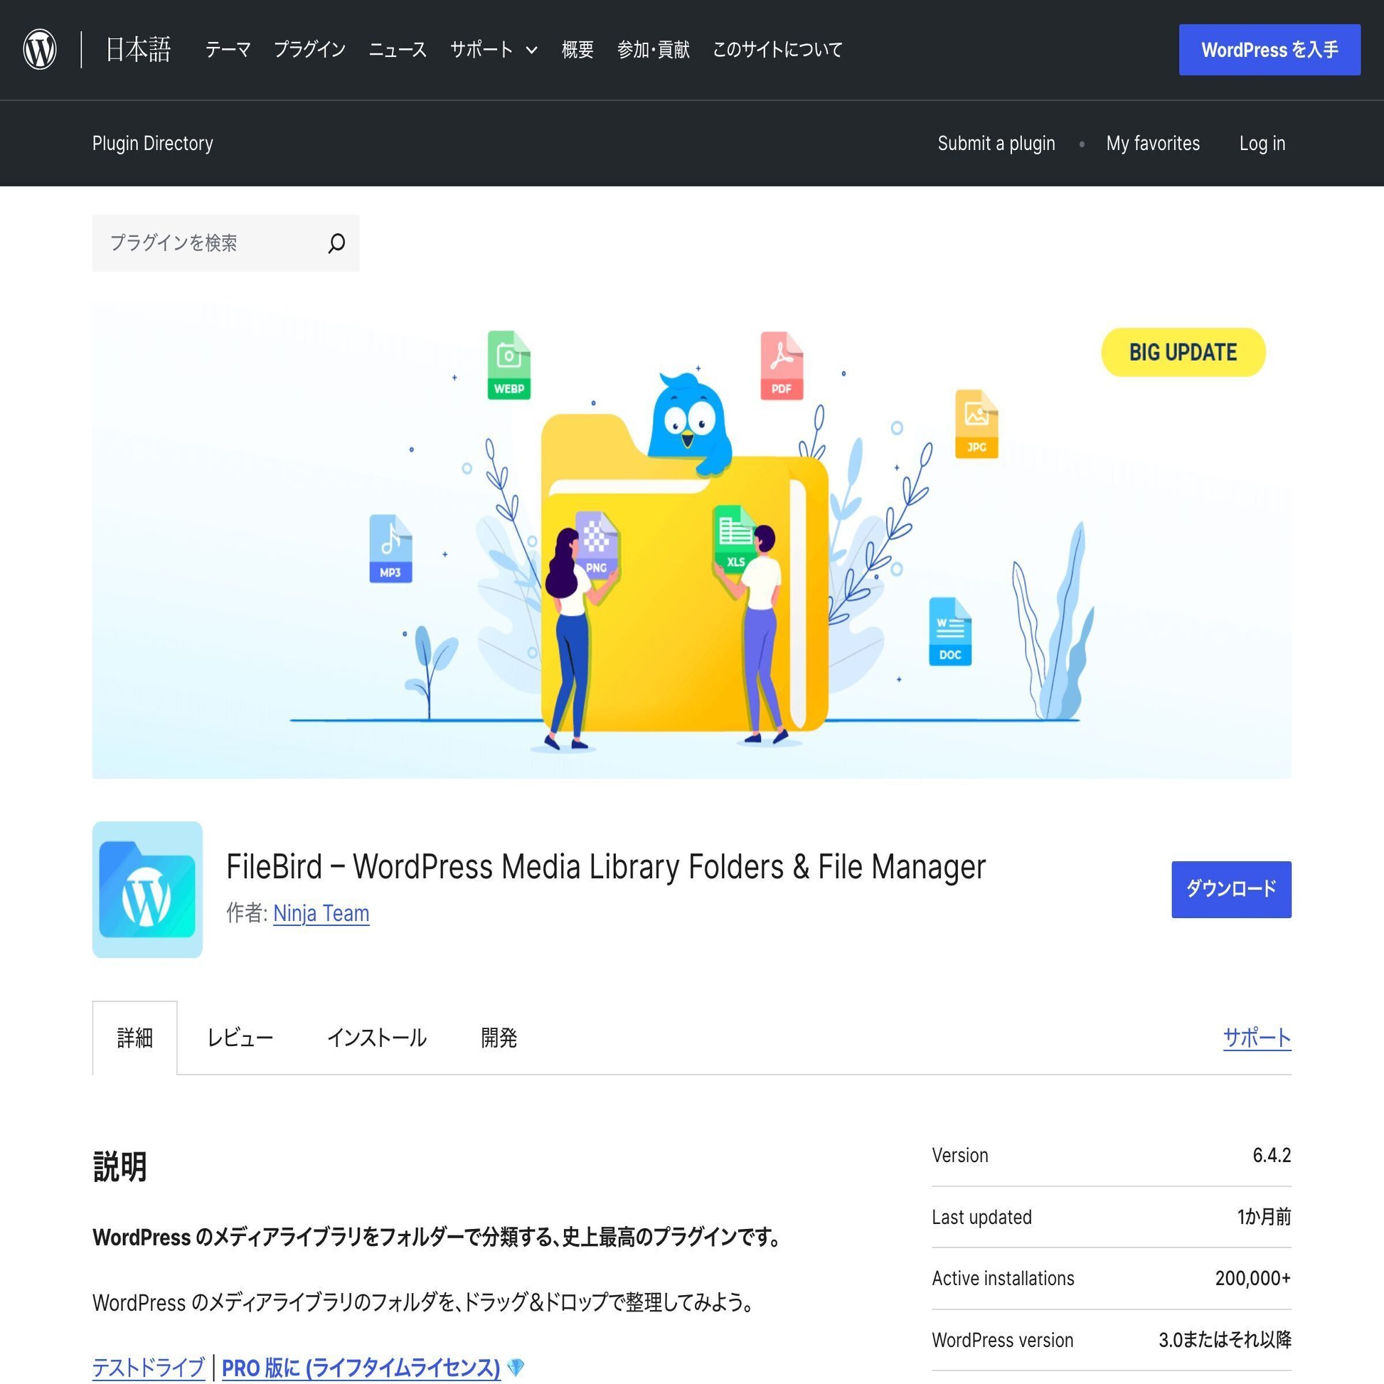Click the WordPress logo icon
The image size is (1384, 1384).
[40, 50]
